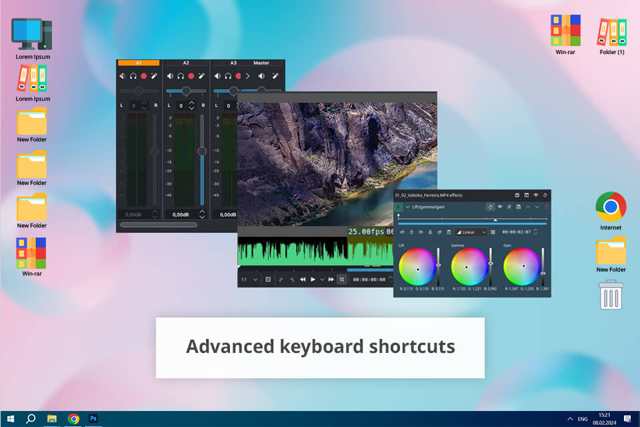
Task: Play the clip in monitor
Action: tap(313, 280)
